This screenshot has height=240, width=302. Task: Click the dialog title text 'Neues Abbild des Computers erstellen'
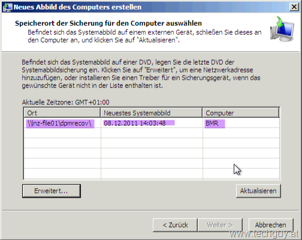pyautogui.click(x=77, y=7)
